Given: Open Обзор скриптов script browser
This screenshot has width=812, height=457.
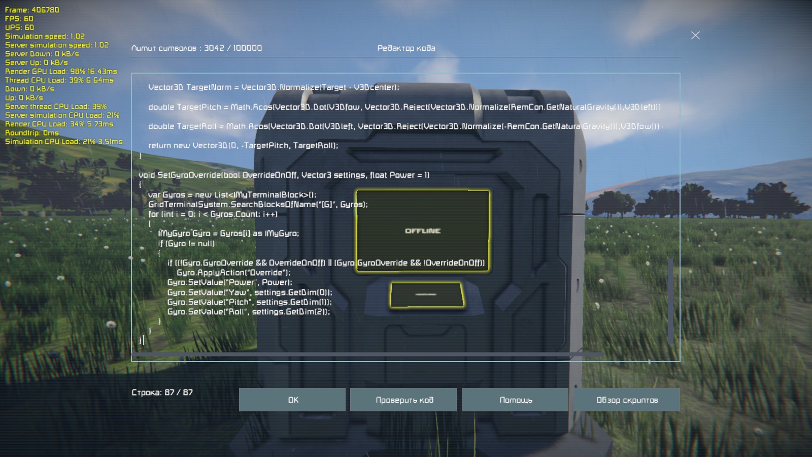Looking at the screenshot, I should (x=627, y=400).
